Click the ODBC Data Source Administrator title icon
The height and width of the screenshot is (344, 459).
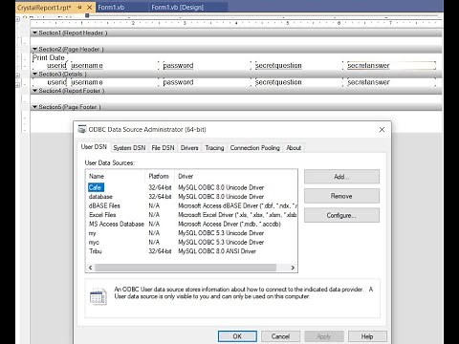coord(82,129)
